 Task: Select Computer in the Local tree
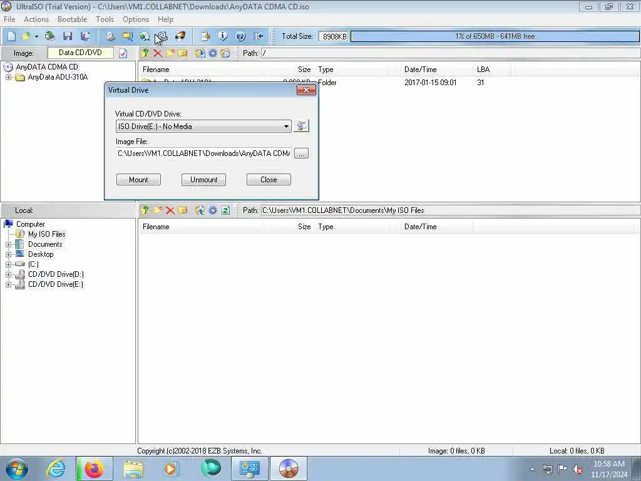pyautogui.click(x=30, y=224)
